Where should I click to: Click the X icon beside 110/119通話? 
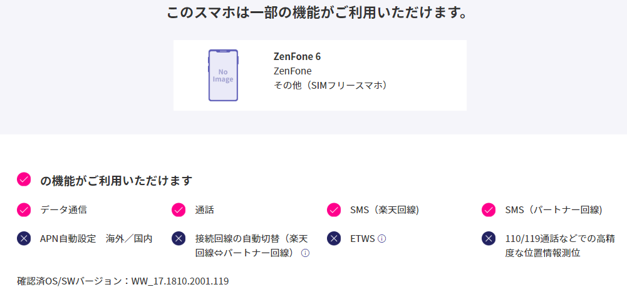pyautogui.click(x=489, y=239)
